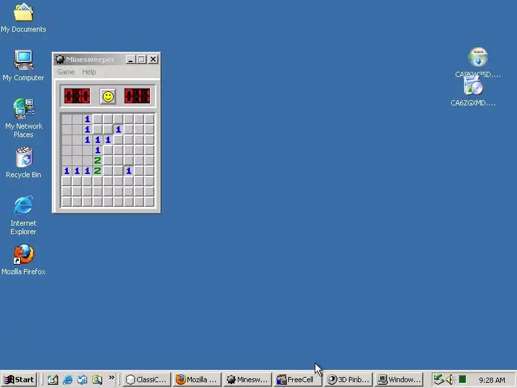
Task: Switch to the 3D Pinb... taskbar button
Action: click(348, 380)
